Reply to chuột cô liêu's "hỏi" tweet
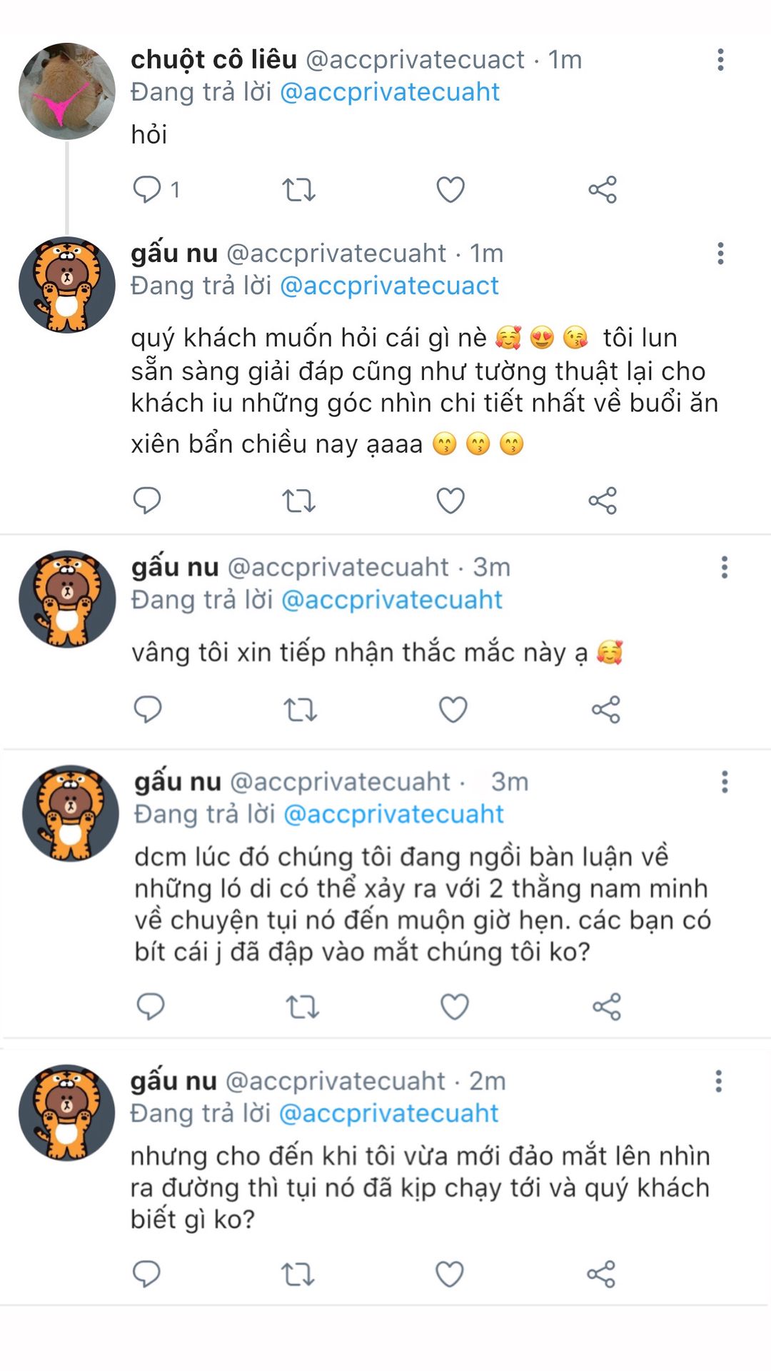Screen dimensions: 771x1371 147,189
